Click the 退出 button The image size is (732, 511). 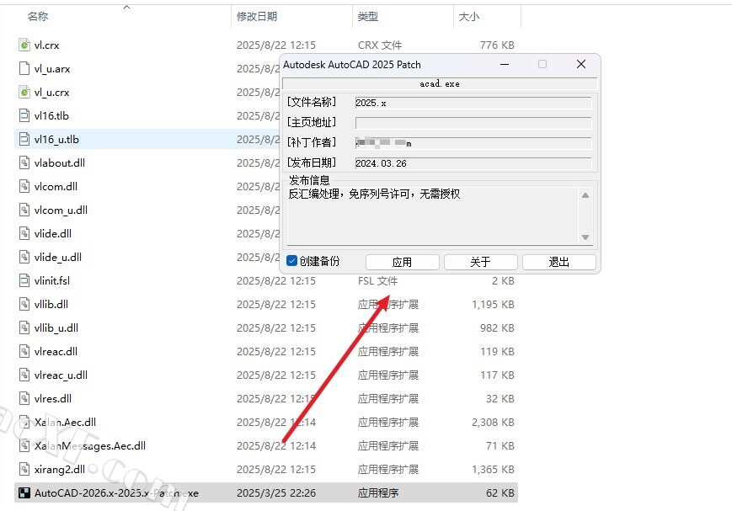point(558,262)
